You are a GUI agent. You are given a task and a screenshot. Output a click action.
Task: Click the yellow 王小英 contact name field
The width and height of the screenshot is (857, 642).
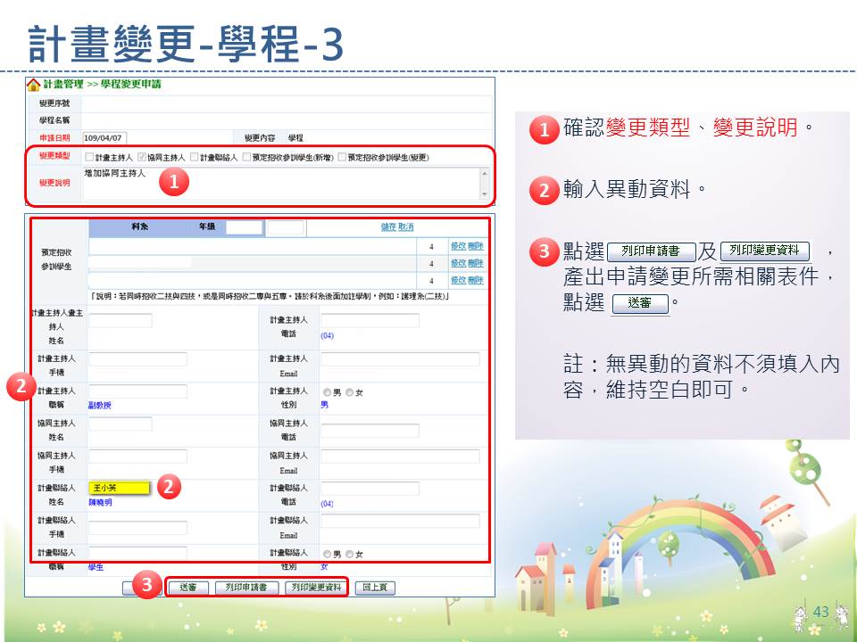(x=120, y=489)
